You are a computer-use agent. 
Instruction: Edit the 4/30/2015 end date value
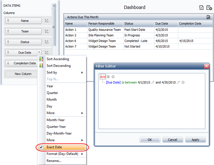178,82
